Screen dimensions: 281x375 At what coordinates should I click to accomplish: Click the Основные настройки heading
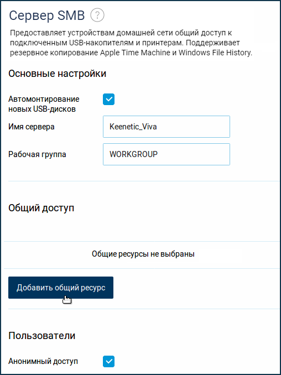pyautogui.click(x=57, y=74)
